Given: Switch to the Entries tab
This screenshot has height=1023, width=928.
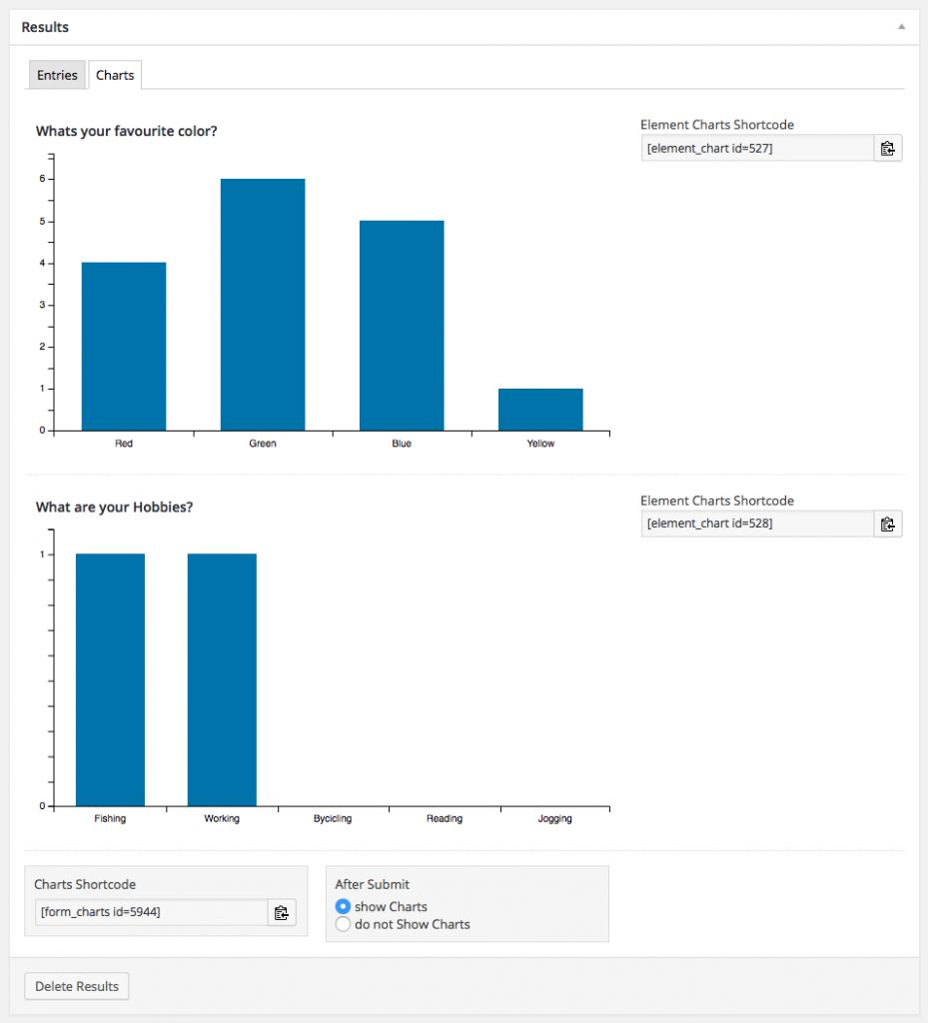Looking at the screenshot, I should 57,75.
